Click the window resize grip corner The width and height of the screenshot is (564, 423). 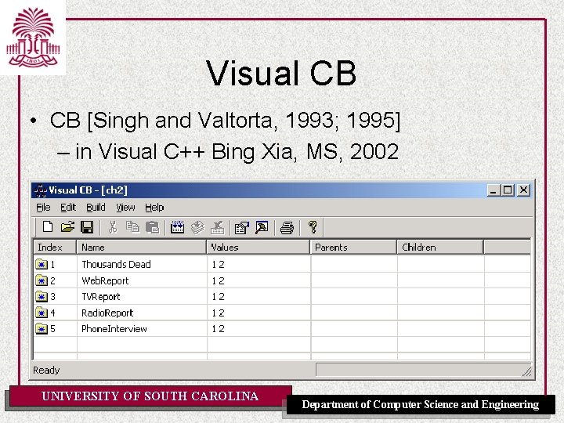pos(526,371)
